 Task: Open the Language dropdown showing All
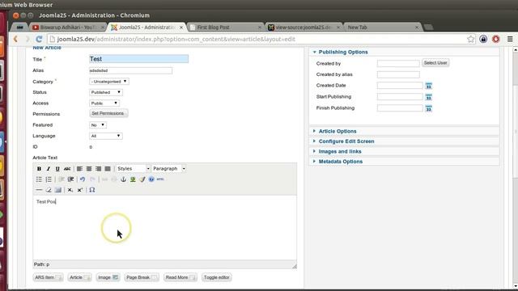pyautogui.click(x=106, y=136)
